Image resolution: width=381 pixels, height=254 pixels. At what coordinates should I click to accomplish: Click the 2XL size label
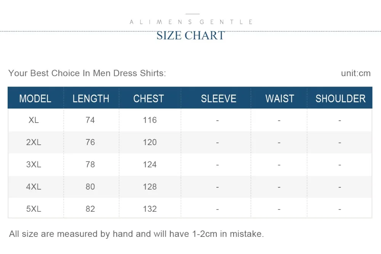tap(34, 142)
